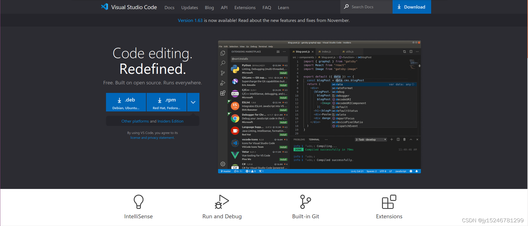Click the Extensions blocks icon at bottom
Viewport: 528px width, 226px height.
coord(389,202)
